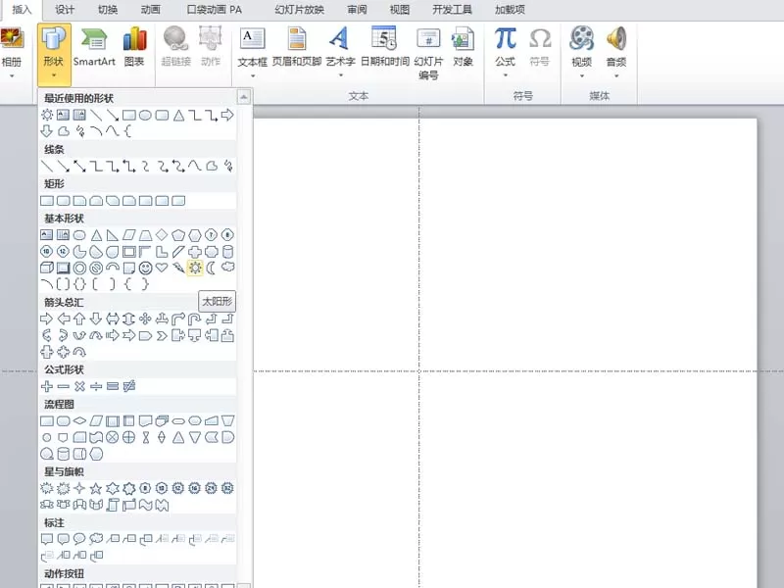Viewport: 784px width, 588px height.
Task: Select the Chevron arrow shape
Action: (x=162, y=335)
